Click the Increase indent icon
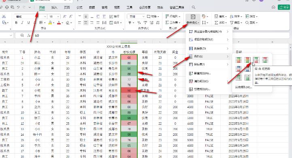 pyautogui.click(x=104, y=17)
